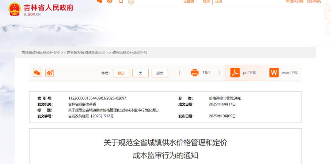Viewport: 331px width, 164px height.
Task: Click the 发文机关 label
Action: (x=45, y=104)
